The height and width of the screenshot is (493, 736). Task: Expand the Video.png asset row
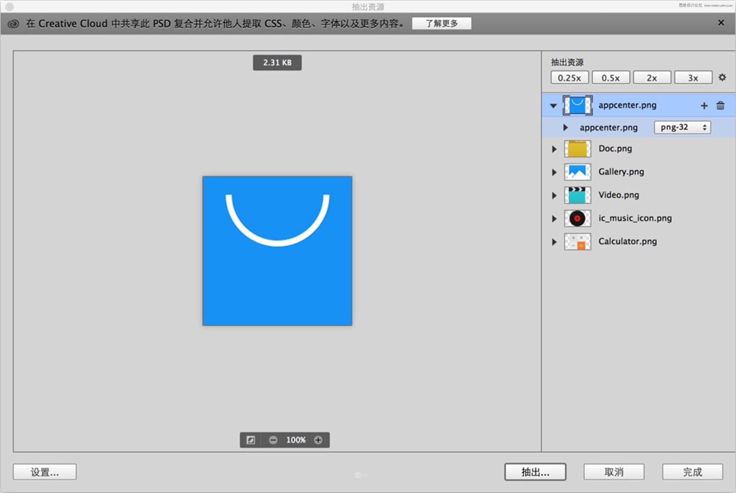[554, 196]
